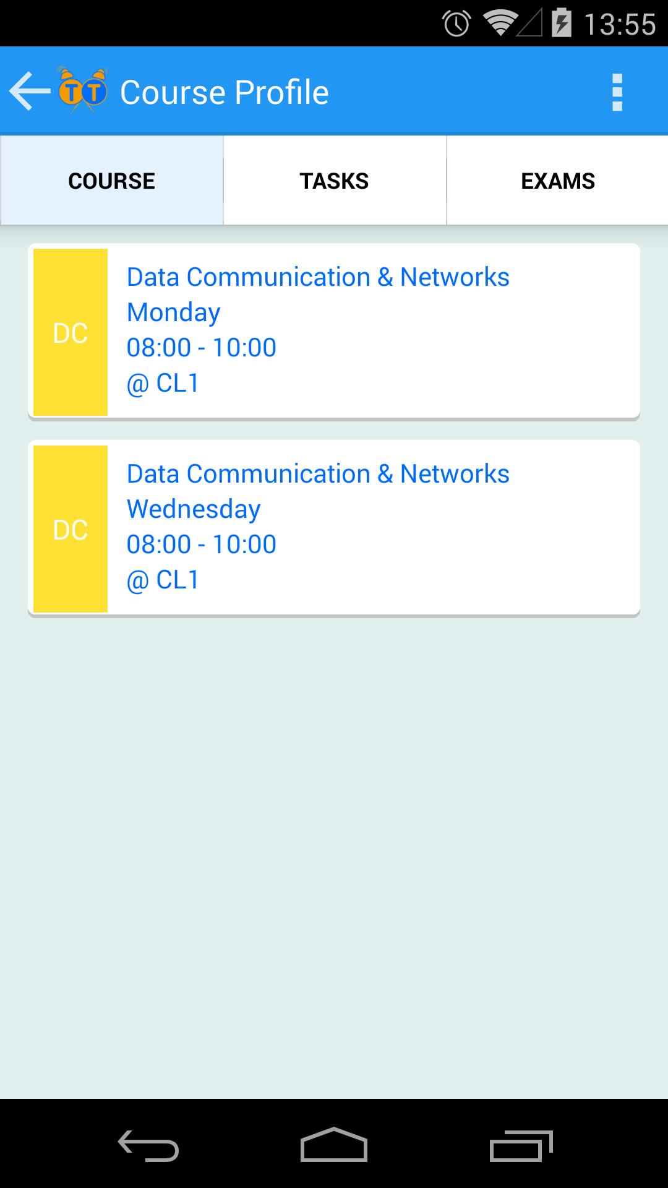The image size is (668, 1188).
Task: Tap the Course Profile header title
Action: 224,92
